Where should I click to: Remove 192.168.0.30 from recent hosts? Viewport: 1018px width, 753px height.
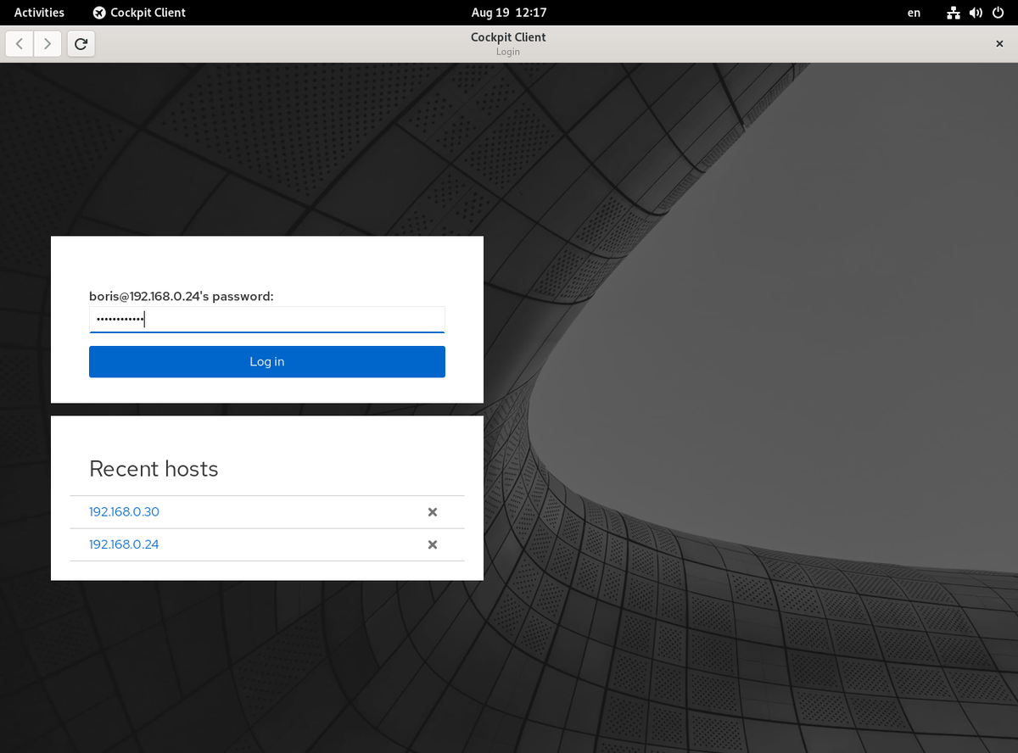coord(433,512)
